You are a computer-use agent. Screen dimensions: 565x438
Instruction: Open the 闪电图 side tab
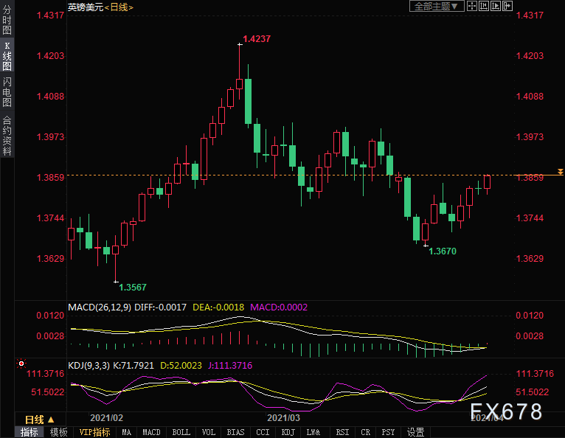tap(7, 92)
